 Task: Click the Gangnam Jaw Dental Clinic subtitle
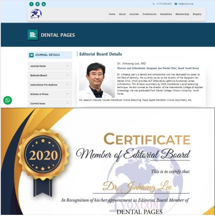point(158,68)
